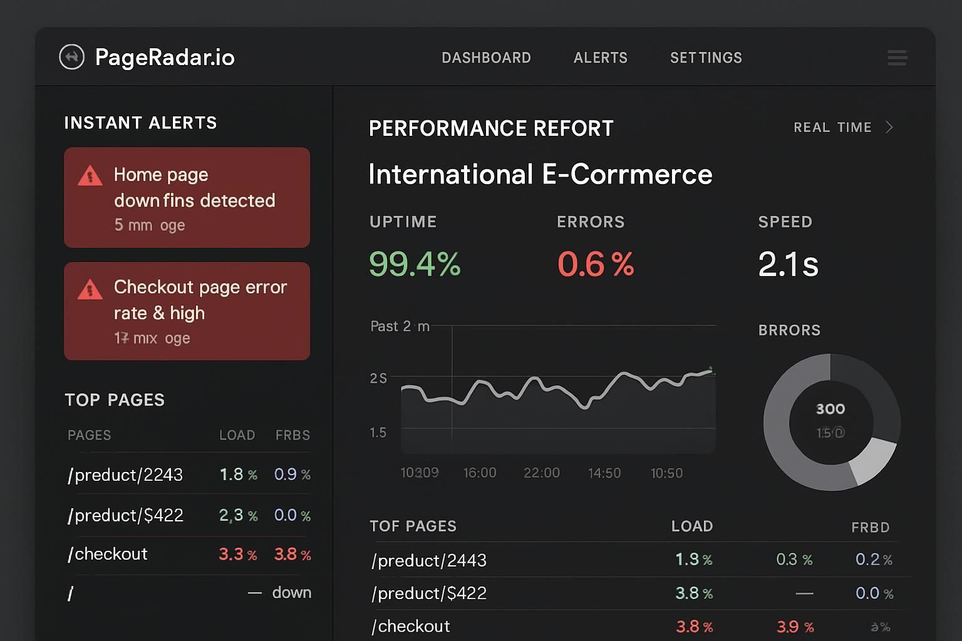Expand the Real Time chevron arrow
This screenshot has width=962, height=641.
[889, 127]
